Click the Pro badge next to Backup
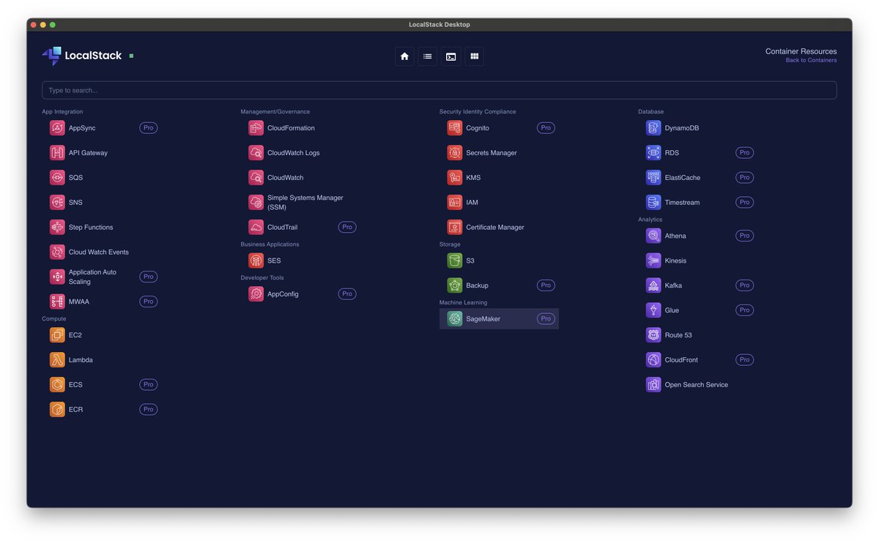This screenshot has width=879, height=543. click(546, 285)
